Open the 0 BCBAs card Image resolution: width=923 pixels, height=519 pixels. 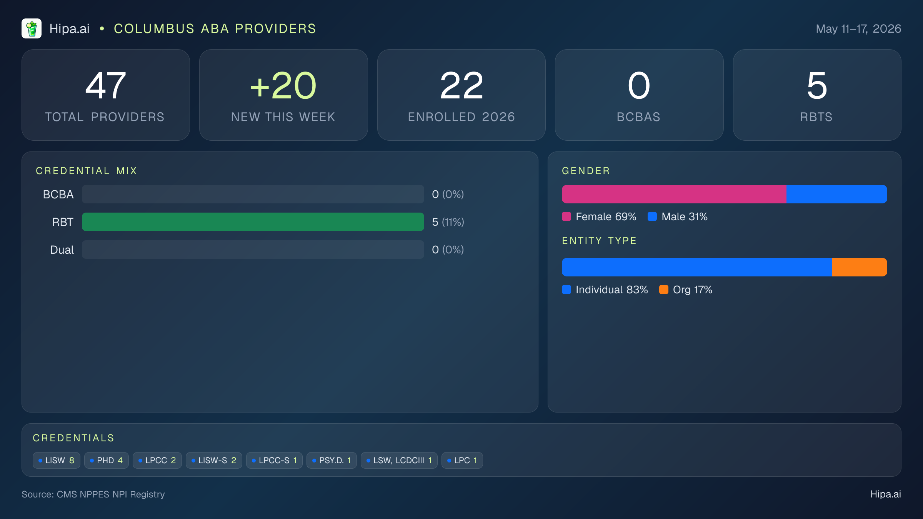point(639,95)
